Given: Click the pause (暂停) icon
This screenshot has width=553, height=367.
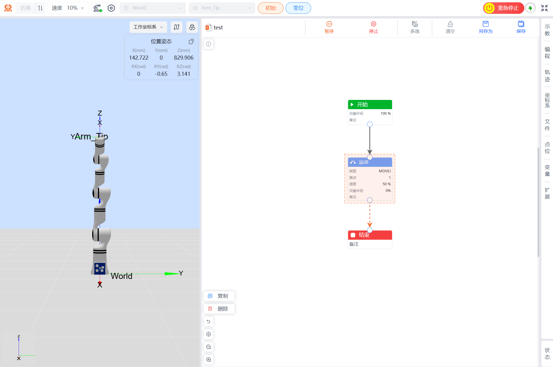Looking at the screenshot, I should 329,24.
